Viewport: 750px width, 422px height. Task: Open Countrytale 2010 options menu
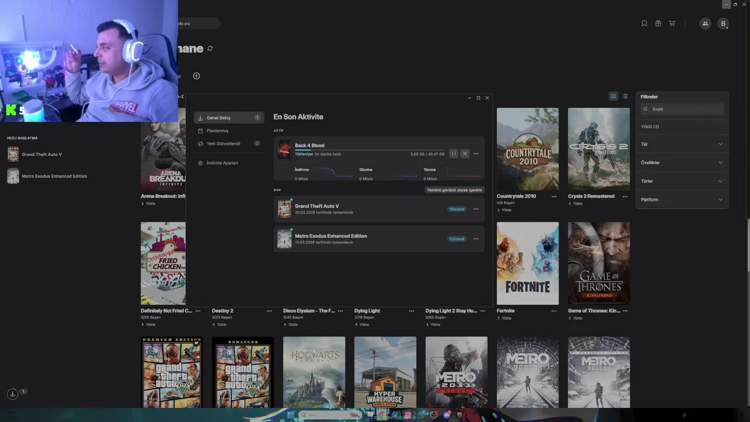click(x=554, y=196)
